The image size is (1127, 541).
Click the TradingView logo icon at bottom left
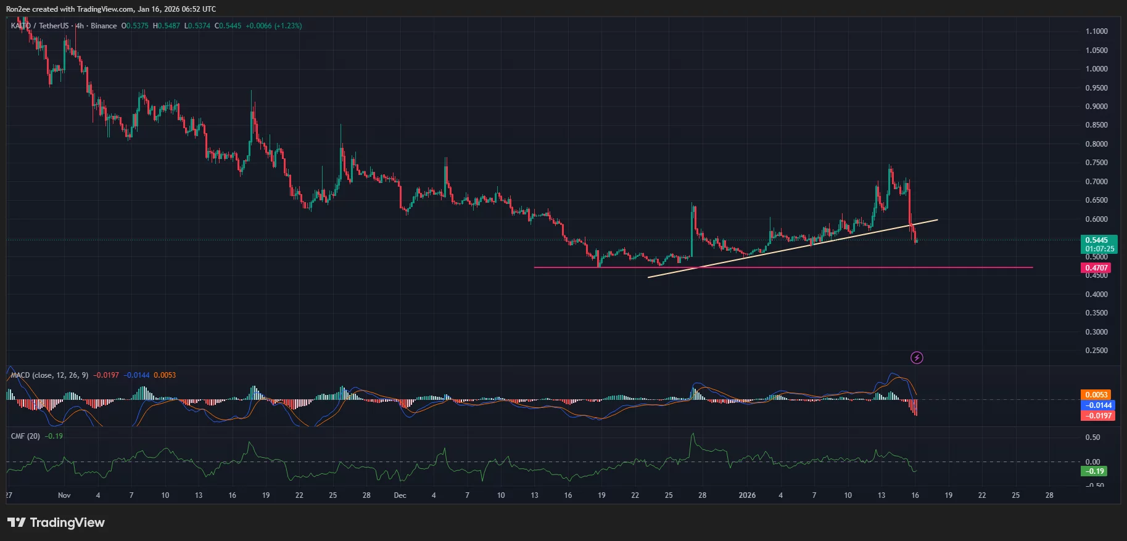(16, 523)
